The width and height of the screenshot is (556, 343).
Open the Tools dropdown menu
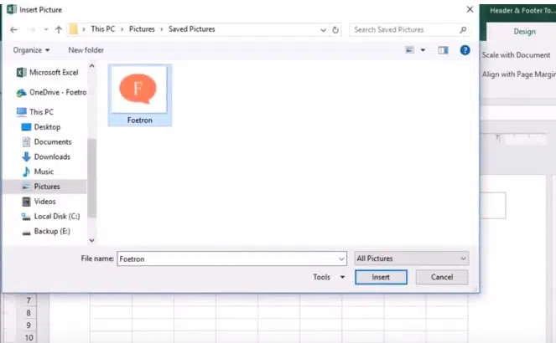329,277
